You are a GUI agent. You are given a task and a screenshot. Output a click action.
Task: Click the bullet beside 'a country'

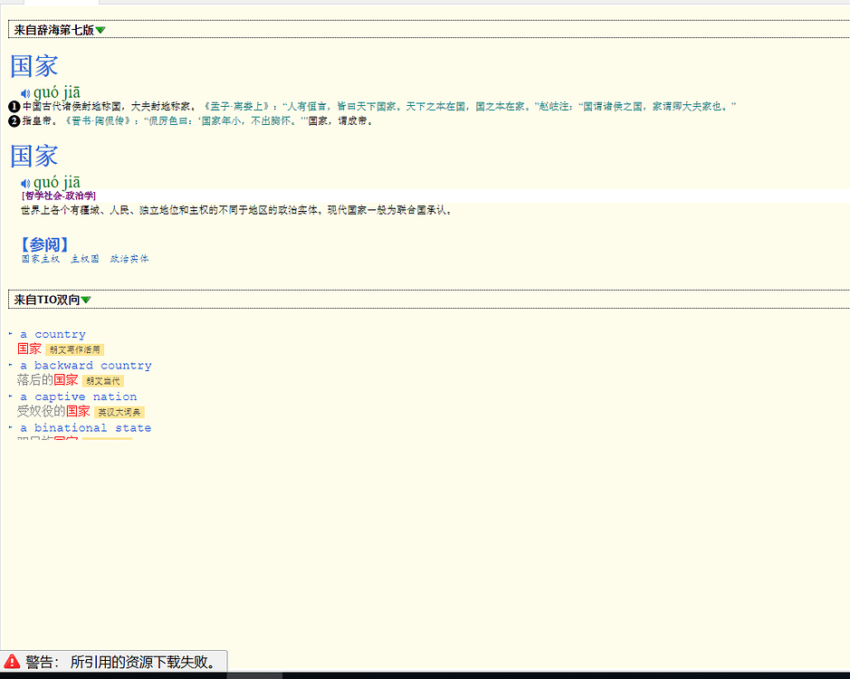10,333
